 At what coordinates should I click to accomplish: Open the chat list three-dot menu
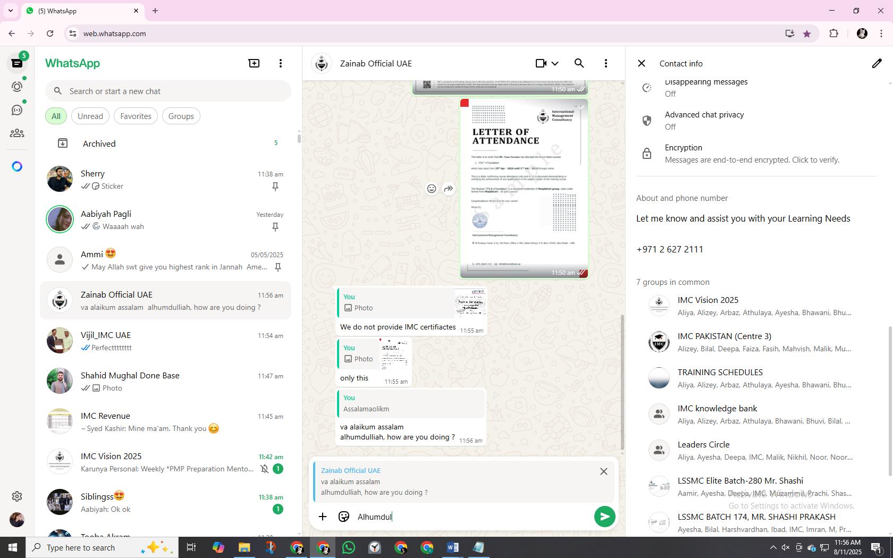(281, 63)
